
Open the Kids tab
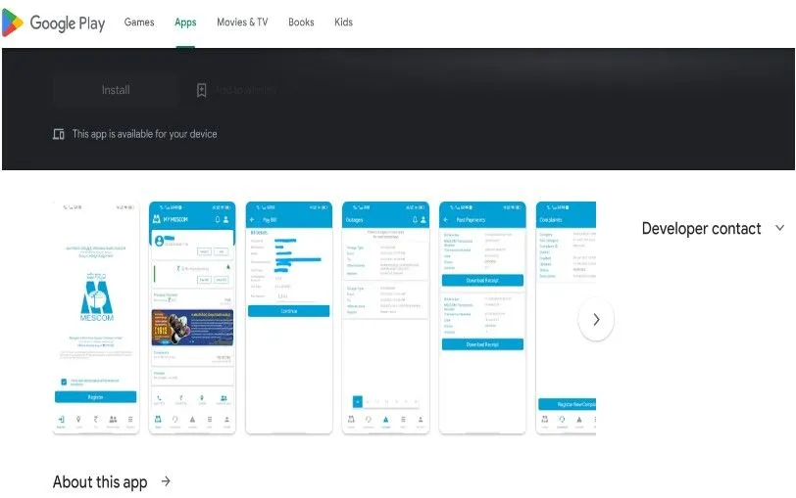[343, 23]
